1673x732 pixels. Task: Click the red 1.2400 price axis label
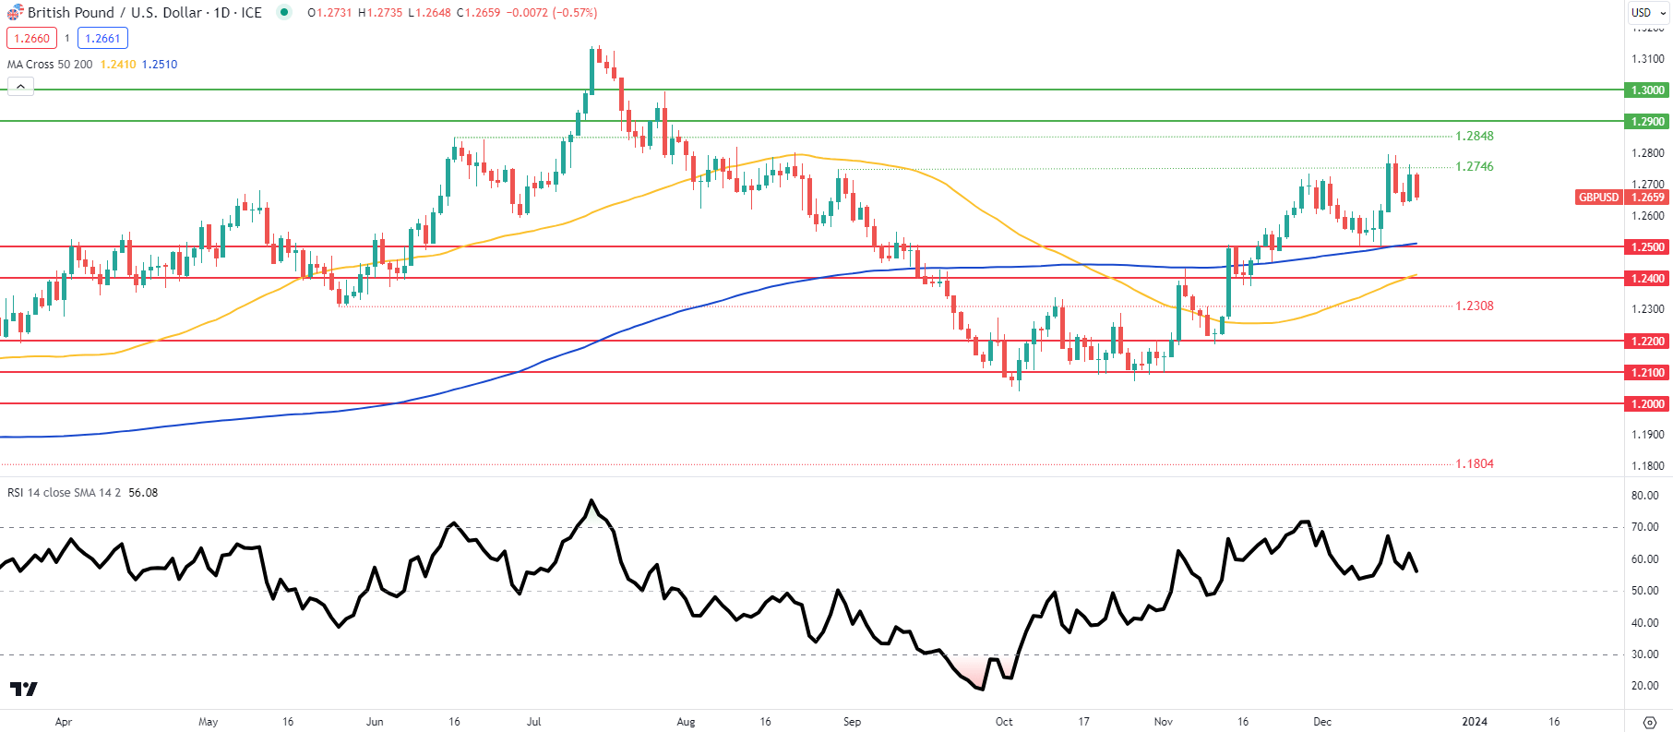1648,279
